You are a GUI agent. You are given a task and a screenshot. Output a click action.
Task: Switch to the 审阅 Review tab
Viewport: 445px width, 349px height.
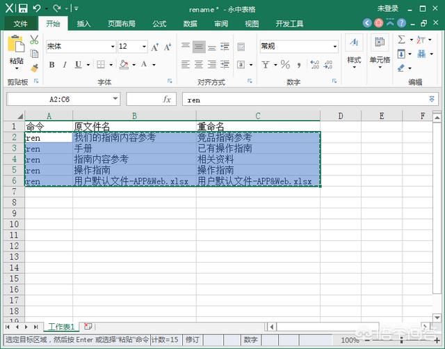click(x=221, y=24)
